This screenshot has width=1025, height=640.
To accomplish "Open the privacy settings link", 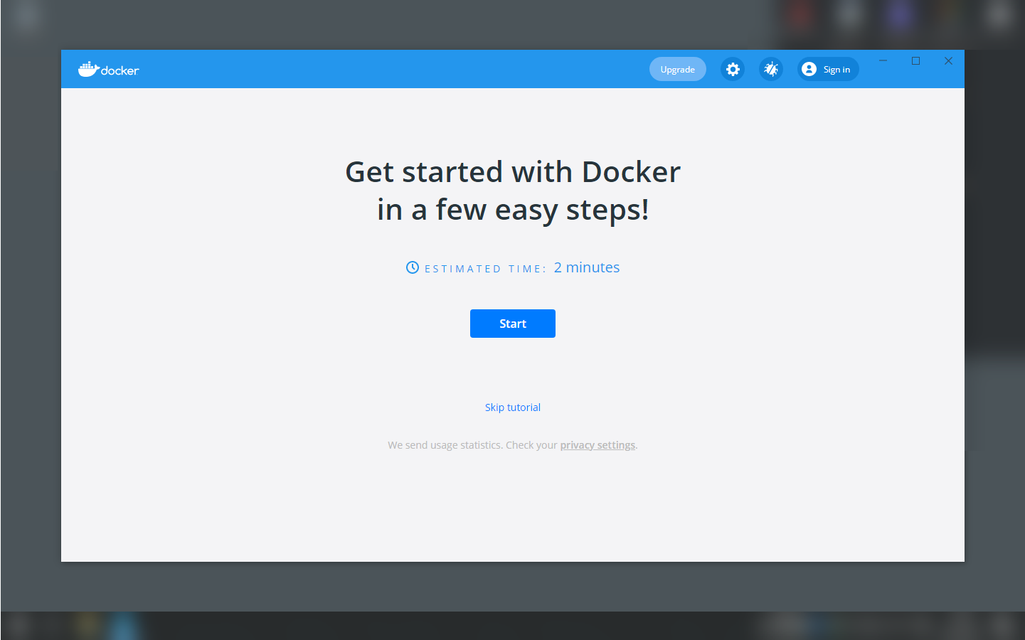I will pos(598,445).
